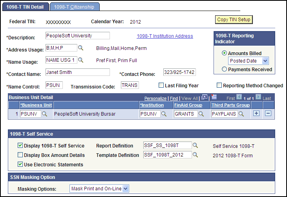Image resolution: width=287 pixels, height=197 pixels.
Task: Edit the Description field
Action: click(78, 35)
